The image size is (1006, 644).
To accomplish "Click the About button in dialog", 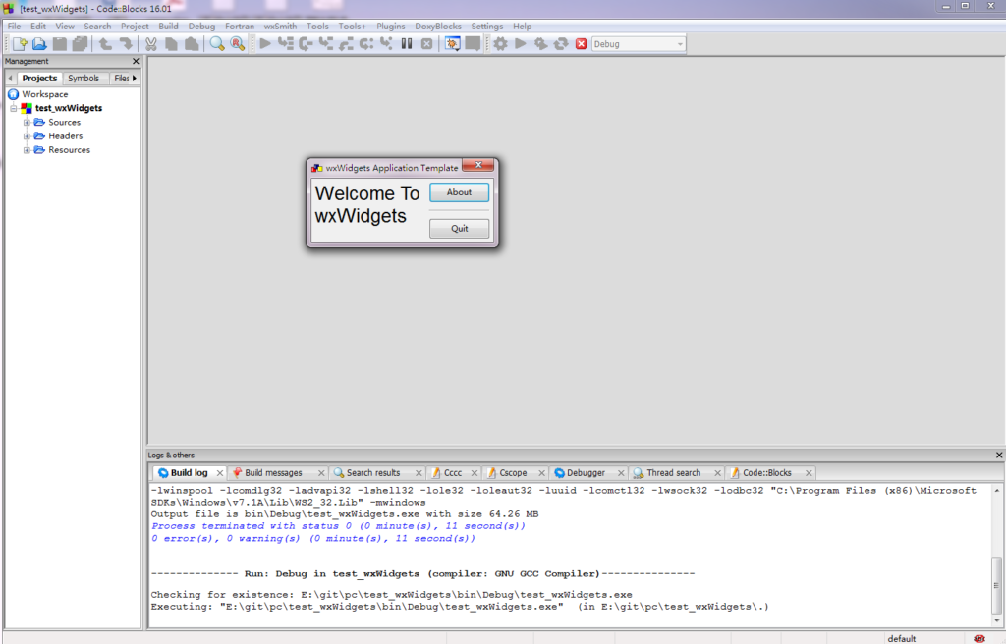I will pyautogui.click(x=460, y=192).
